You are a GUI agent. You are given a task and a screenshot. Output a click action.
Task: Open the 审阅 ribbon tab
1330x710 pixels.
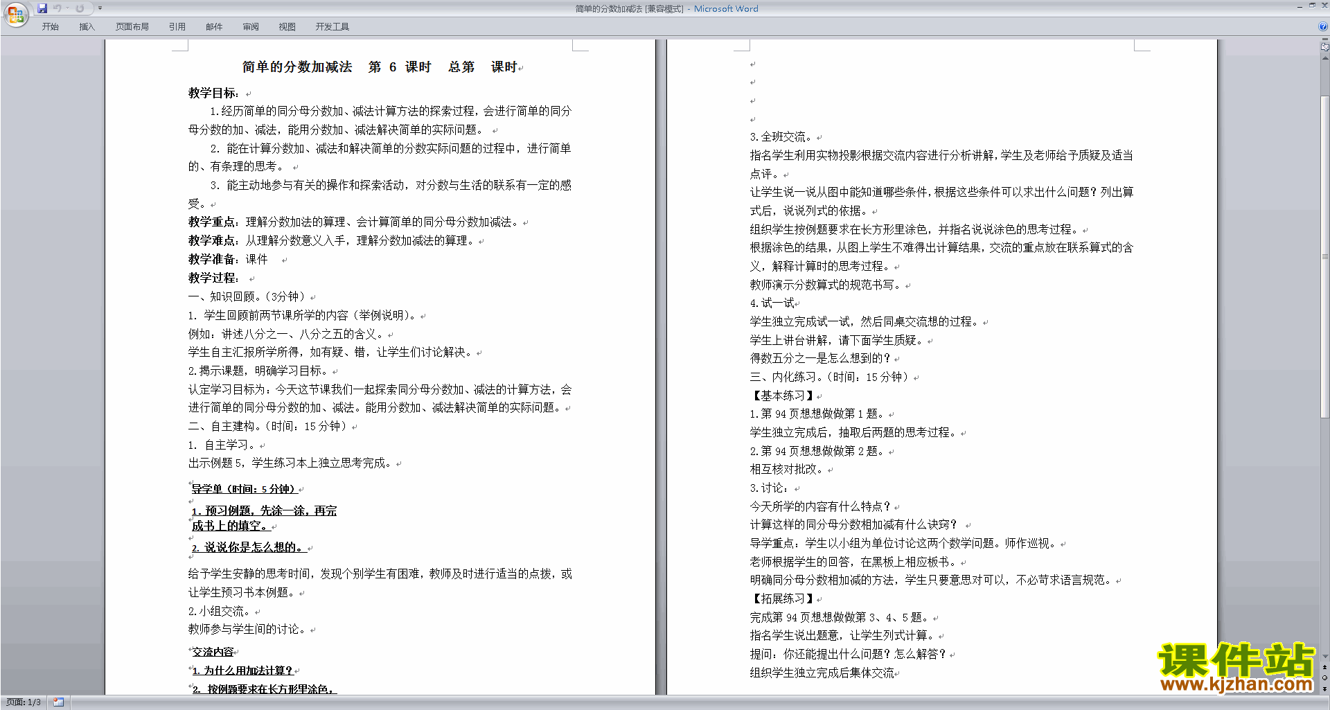click(250, 27)
